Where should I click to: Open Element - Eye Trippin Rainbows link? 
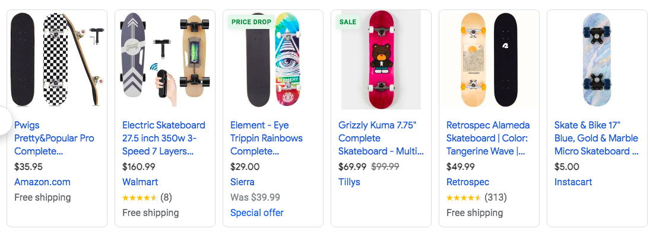pos(267,138)
